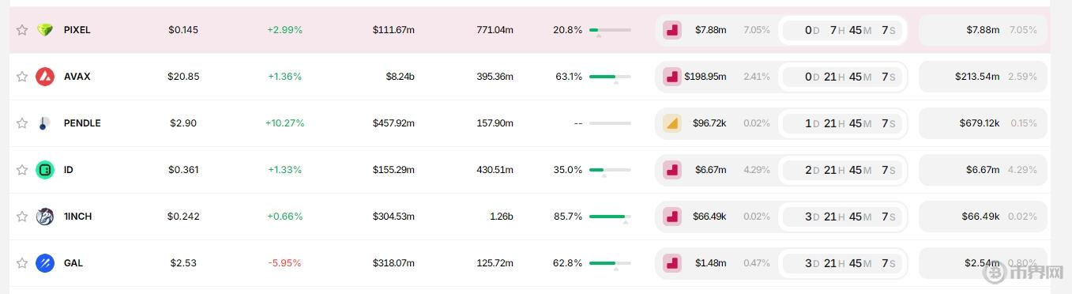Toggle favorite star for AVAX
Image resolution: width=1072 pixels, height=294 pixels.
tap(22, 77)
